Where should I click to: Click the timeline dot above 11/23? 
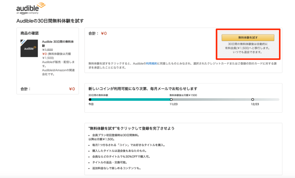click(171, 99)
